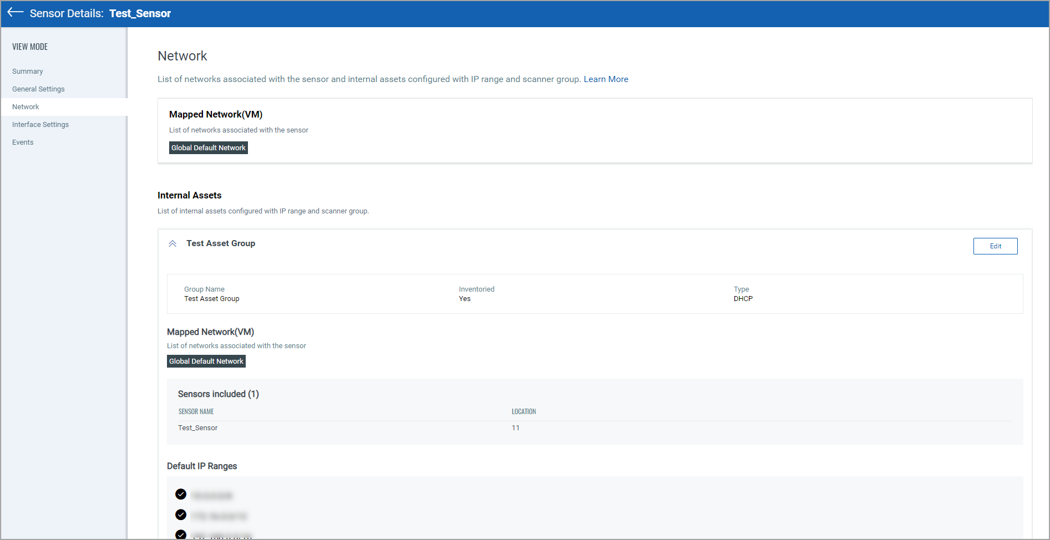
Task: Click the Edit button for Test Asset Group
Action: click(x=995, y=246)
